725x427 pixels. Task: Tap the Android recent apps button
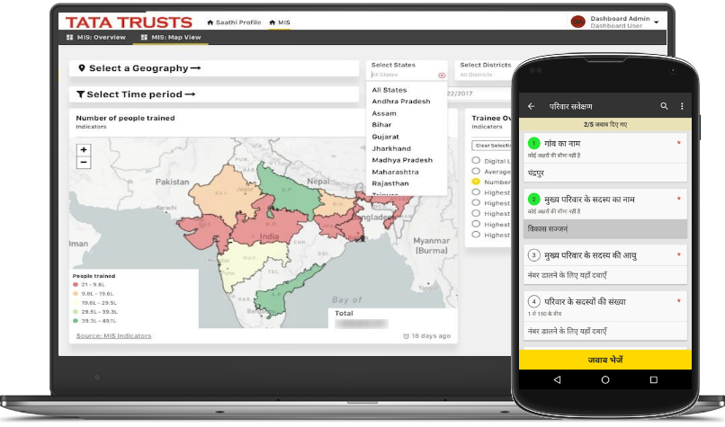click(x=653, y=380)
